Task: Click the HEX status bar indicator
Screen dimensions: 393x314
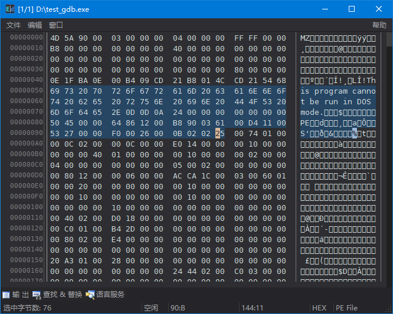Action: coord(319,308)
